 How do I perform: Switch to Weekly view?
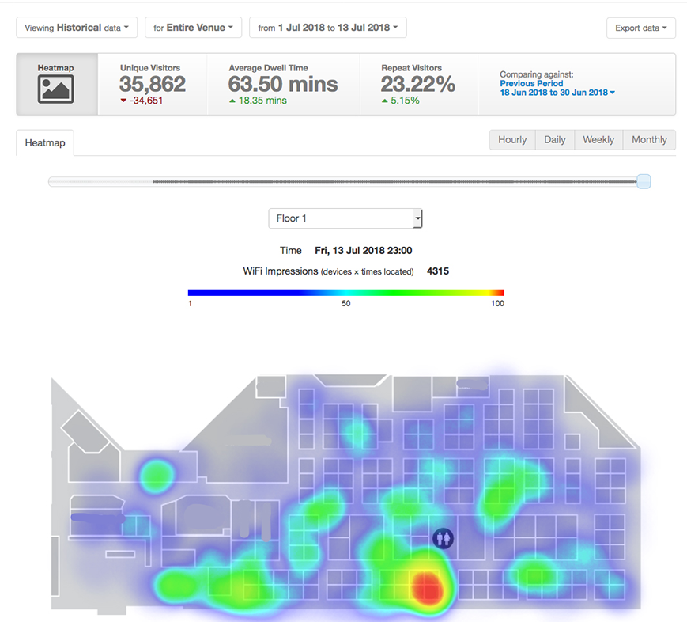point(598,140)
